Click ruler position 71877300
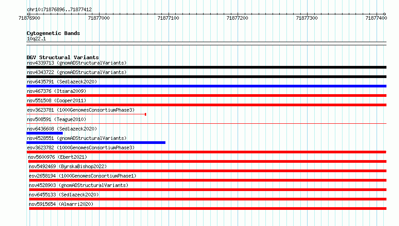This screenshot has width=399, height=226. click(307, 18)
